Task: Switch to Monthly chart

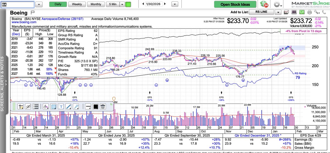Action: click(x=95, y=4)
